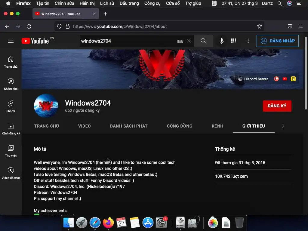Open the Lịch sử menu

click(x=107, y=3)
